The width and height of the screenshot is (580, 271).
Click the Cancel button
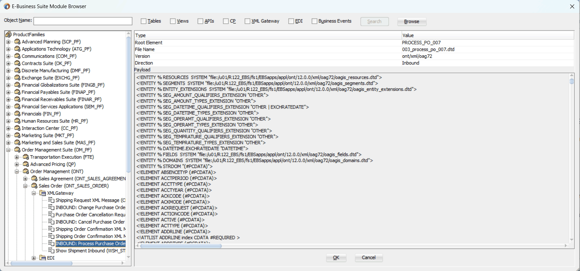point(369,257)
